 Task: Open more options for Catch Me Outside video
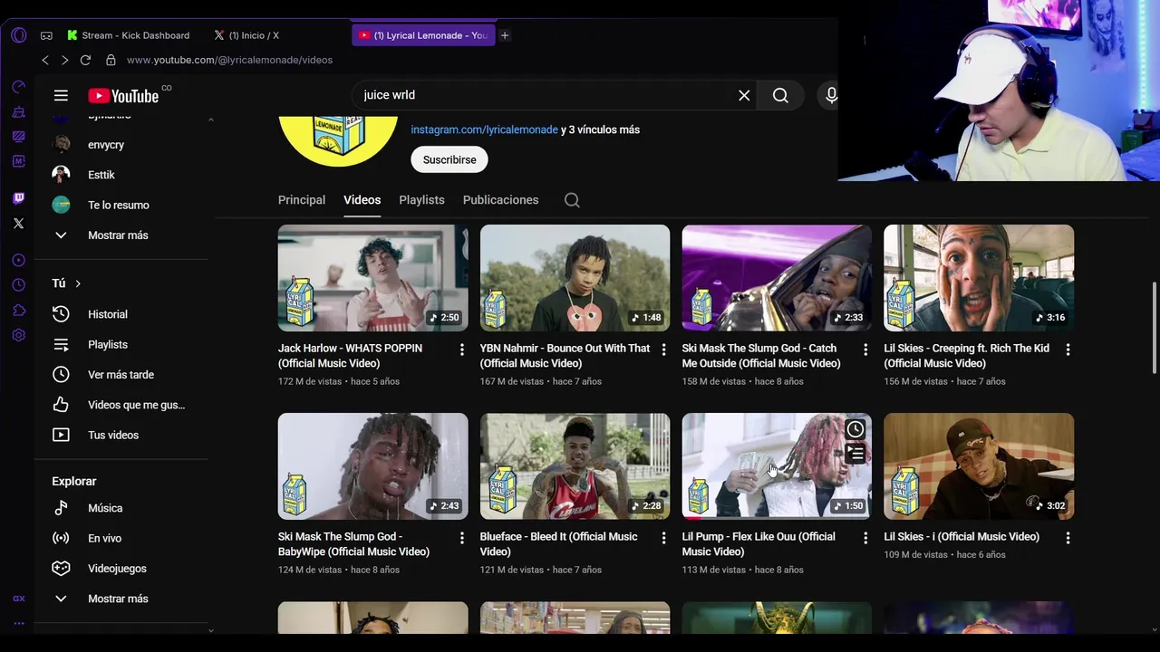[865, 350]
